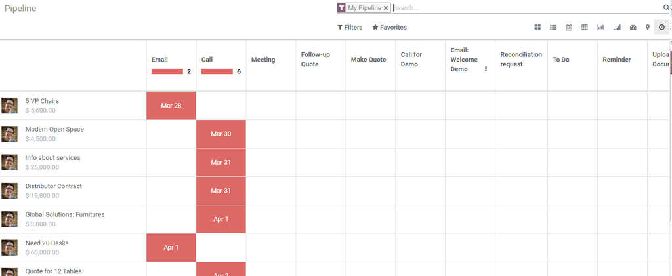Switch to Dashboard view
This screenshot has width=672, height=276.
(x=633, y=28)
